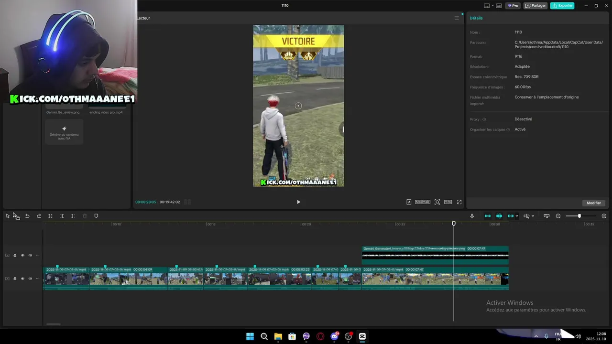
Task: Select the last video clip labeled 00:00:07:47
Action: click(x=435, y=278)
